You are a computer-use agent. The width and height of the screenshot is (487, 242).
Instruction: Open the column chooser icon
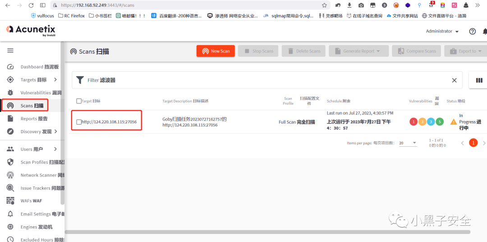click(479, 80)
